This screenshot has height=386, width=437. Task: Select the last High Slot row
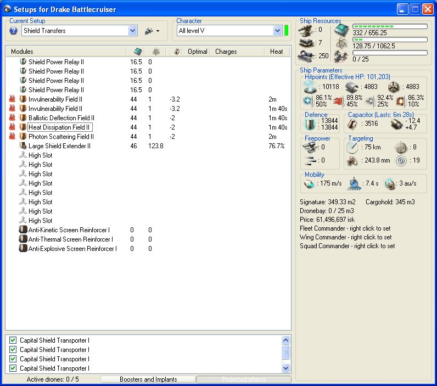(x=148, y=220)
